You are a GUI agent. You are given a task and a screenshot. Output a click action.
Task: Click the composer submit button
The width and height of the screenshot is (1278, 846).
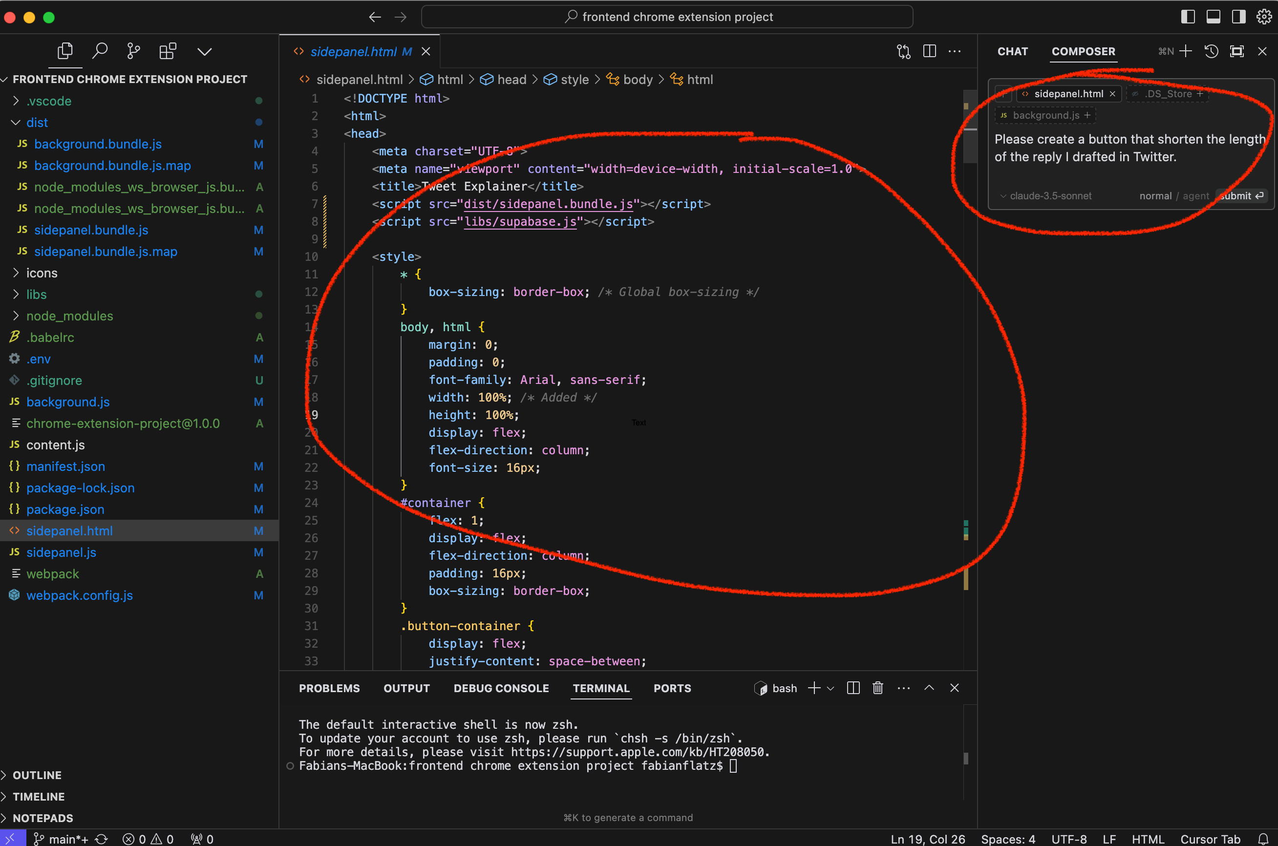pyautogui.click(x=1241, y=196)
